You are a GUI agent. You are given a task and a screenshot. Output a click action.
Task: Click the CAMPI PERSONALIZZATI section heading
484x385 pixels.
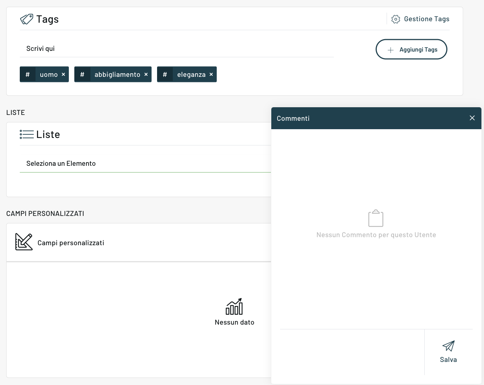(x=45, y=214)
